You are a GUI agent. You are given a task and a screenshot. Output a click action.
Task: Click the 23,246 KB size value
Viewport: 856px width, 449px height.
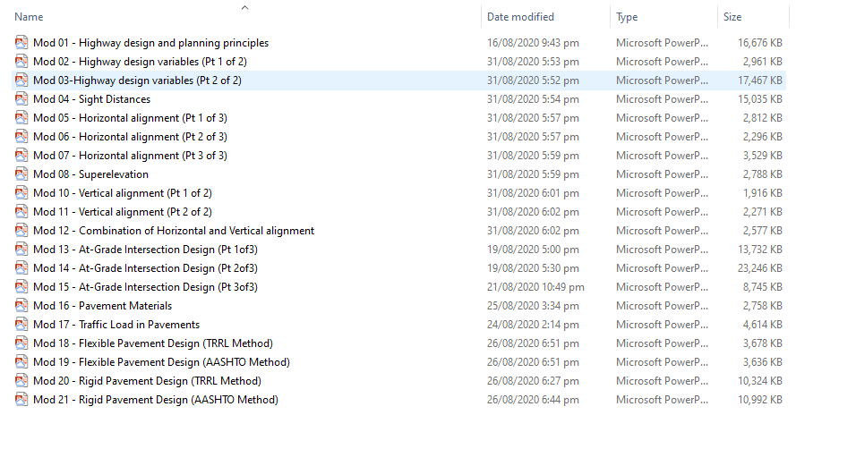pos(760,268)
